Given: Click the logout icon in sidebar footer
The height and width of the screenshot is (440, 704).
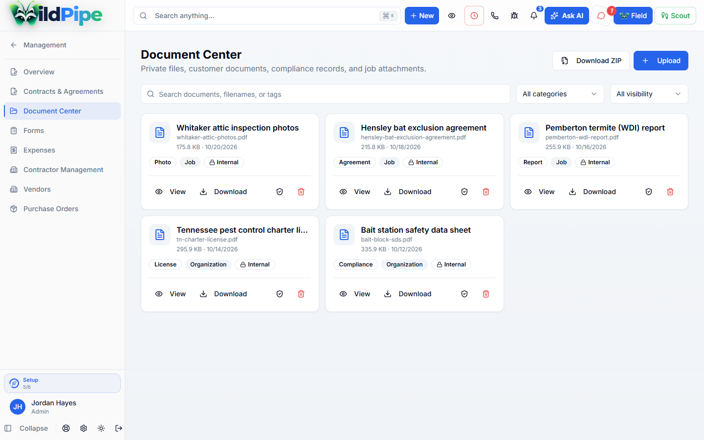Looking at the screenshot, I should pyautogui.click(x=119, y=428).
